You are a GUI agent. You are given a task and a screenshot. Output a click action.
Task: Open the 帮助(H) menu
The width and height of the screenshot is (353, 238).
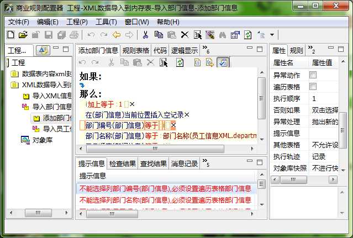point(168,22)
